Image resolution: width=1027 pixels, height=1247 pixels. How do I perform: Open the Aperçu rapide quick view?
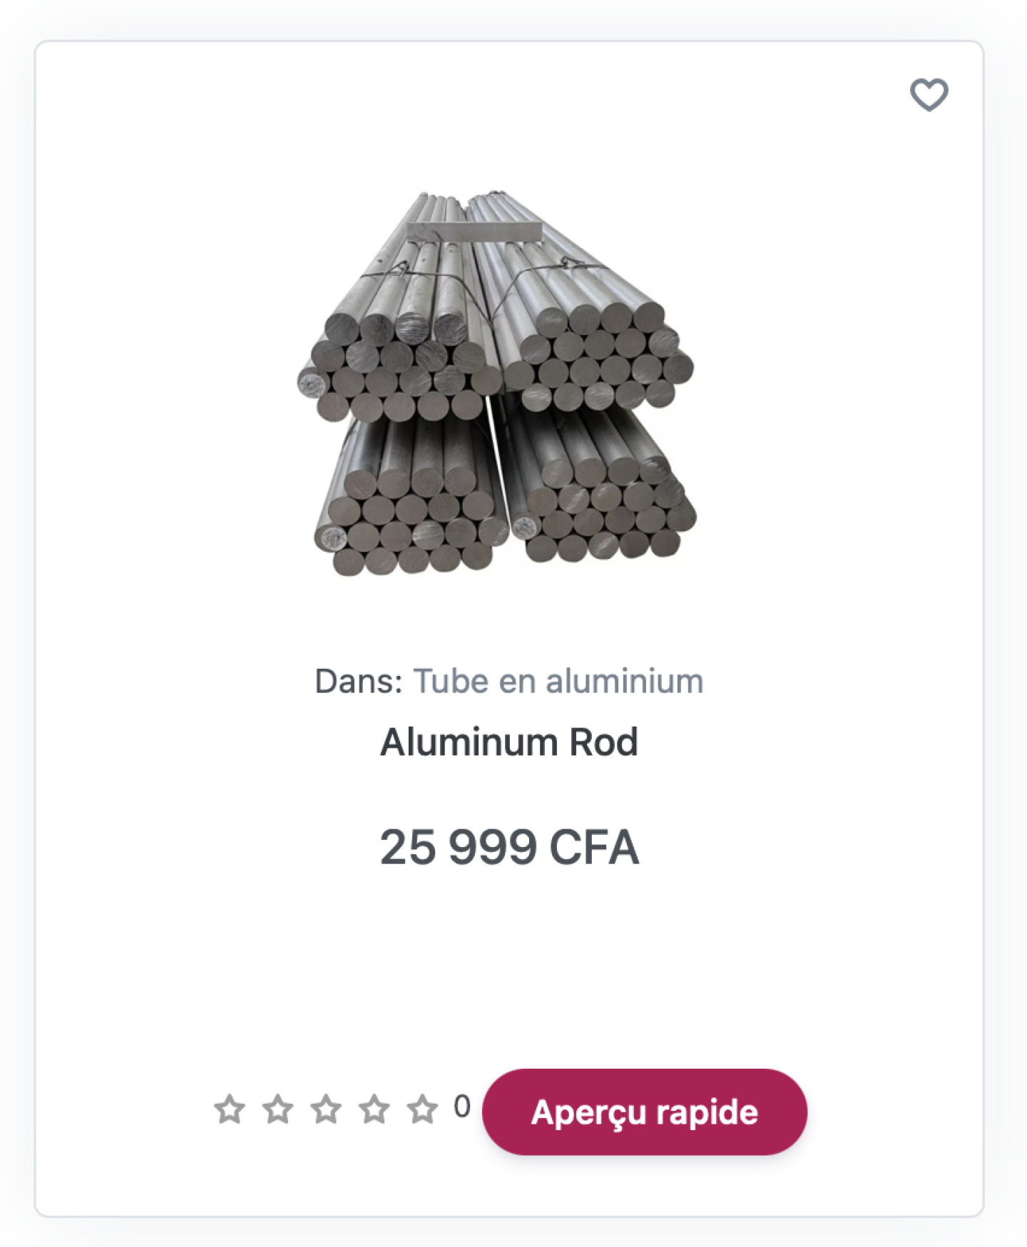pyautogui.click(x=645, y=1112)
